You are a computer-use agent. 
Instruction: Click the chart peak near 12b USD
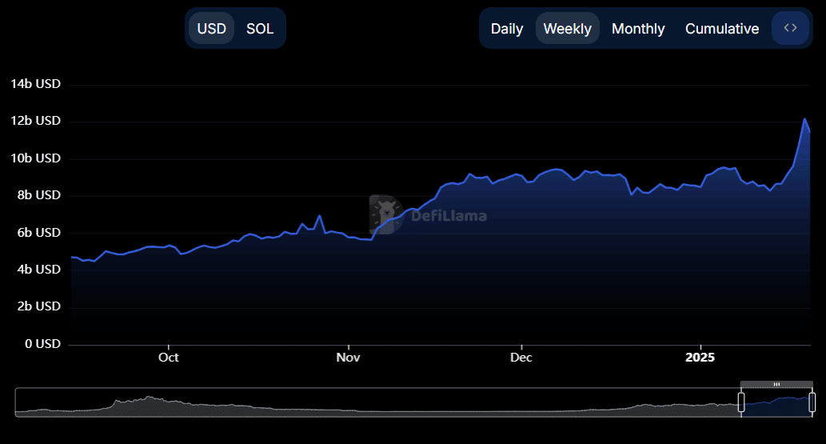[x=804, y=119]
